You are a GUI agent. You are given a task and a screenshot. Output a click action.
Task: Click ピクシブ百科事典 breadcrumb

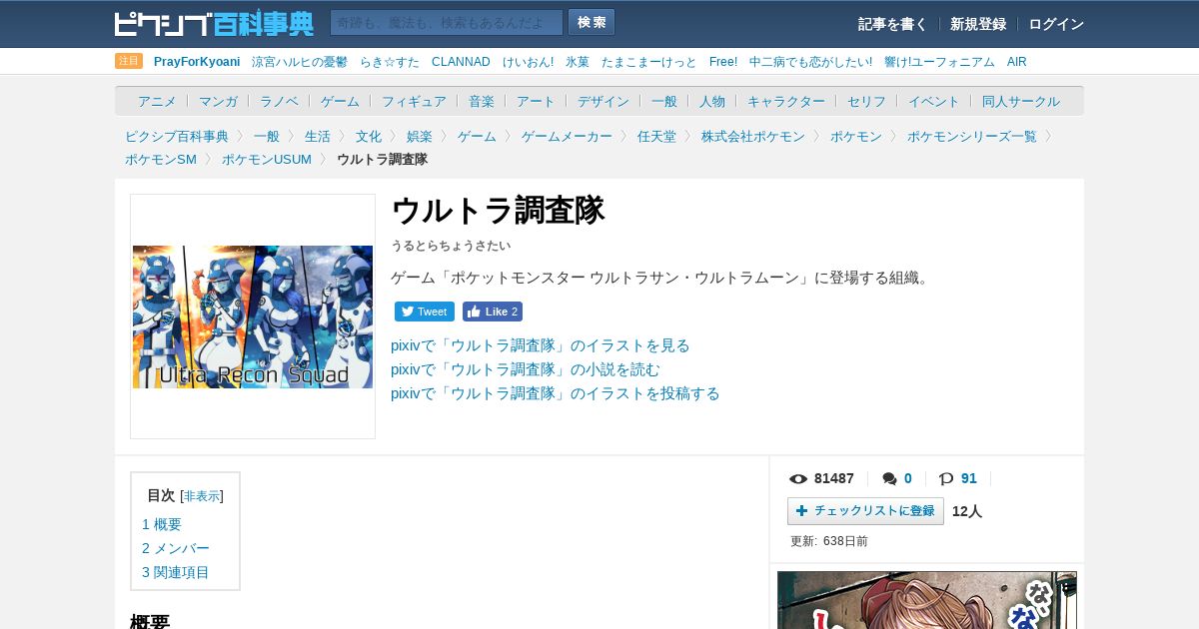coord(177,137)
